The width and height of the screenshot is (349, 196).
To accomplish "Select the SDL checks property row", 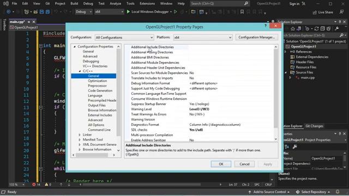I will [x=202, y=130].
